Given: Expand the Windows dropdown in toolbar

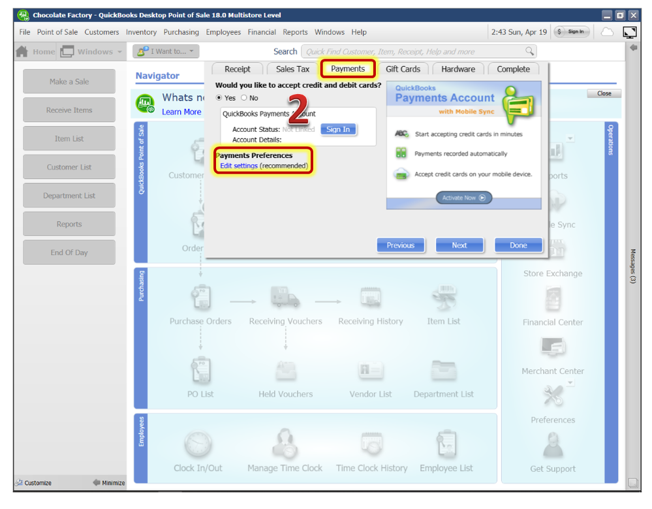Looking at the screenshot, I should coord(119,52).
